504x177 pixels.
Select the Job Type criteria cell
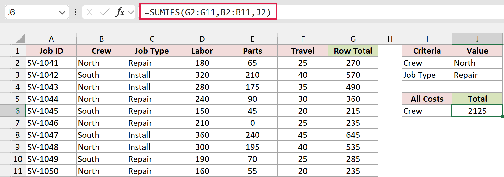pos(427,75)
